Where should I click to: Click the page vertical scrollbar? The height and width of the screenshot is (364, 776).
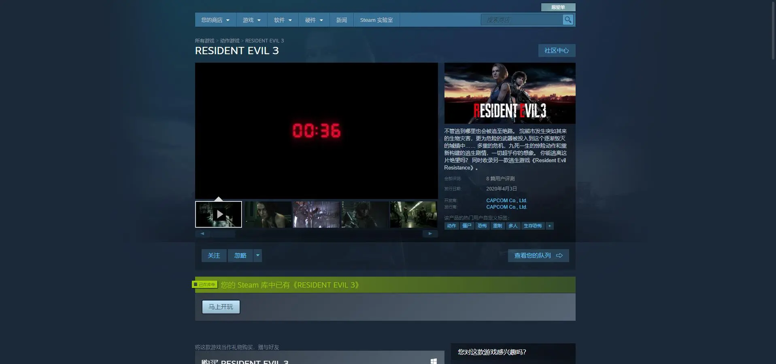(774, 30)
